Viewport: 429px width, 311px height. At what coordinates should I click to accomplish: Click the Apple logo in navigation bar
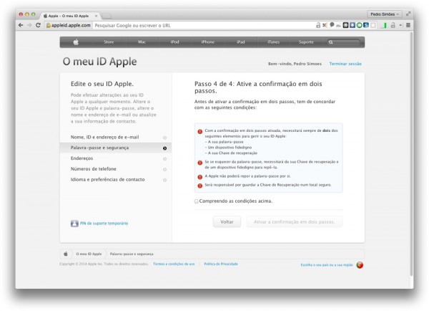click(x=76, y=42)
